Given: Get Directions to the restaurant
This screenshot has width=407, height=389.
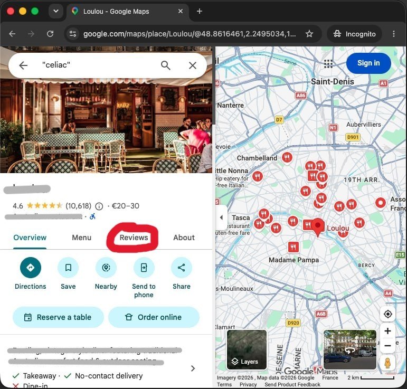Looking at the screenshot, I should [31, 268].
